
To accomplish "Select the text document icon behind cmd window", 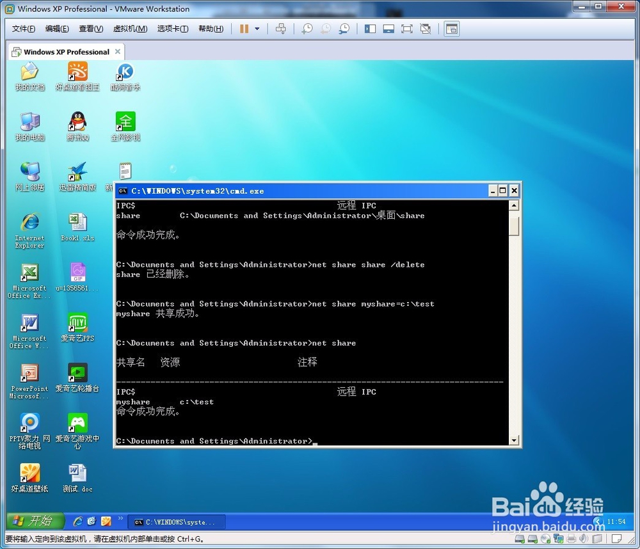I will pyautogui.click(x=125, y=171).
